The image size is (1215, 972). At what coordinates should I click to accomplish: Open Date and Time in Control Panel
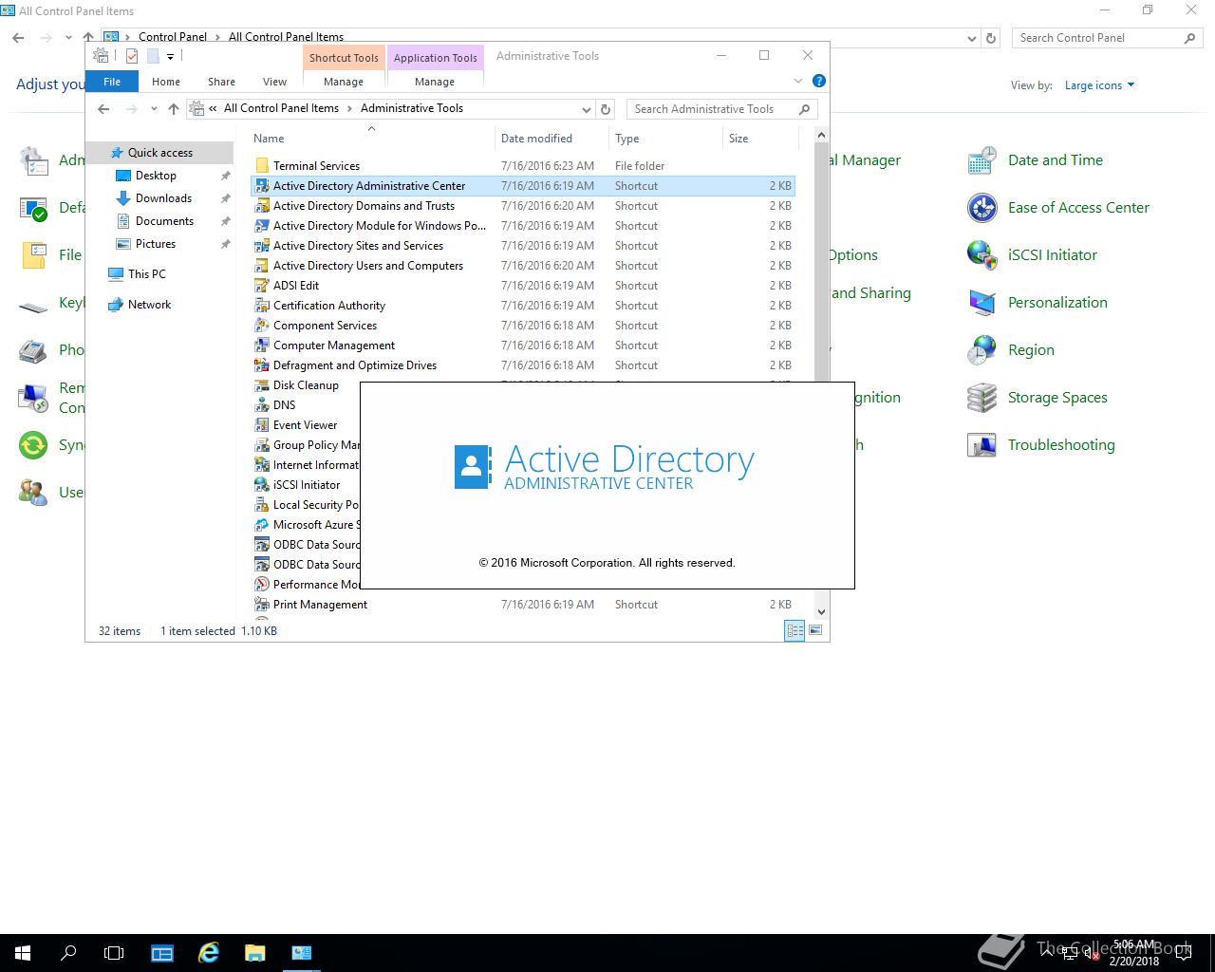[982, 160]
